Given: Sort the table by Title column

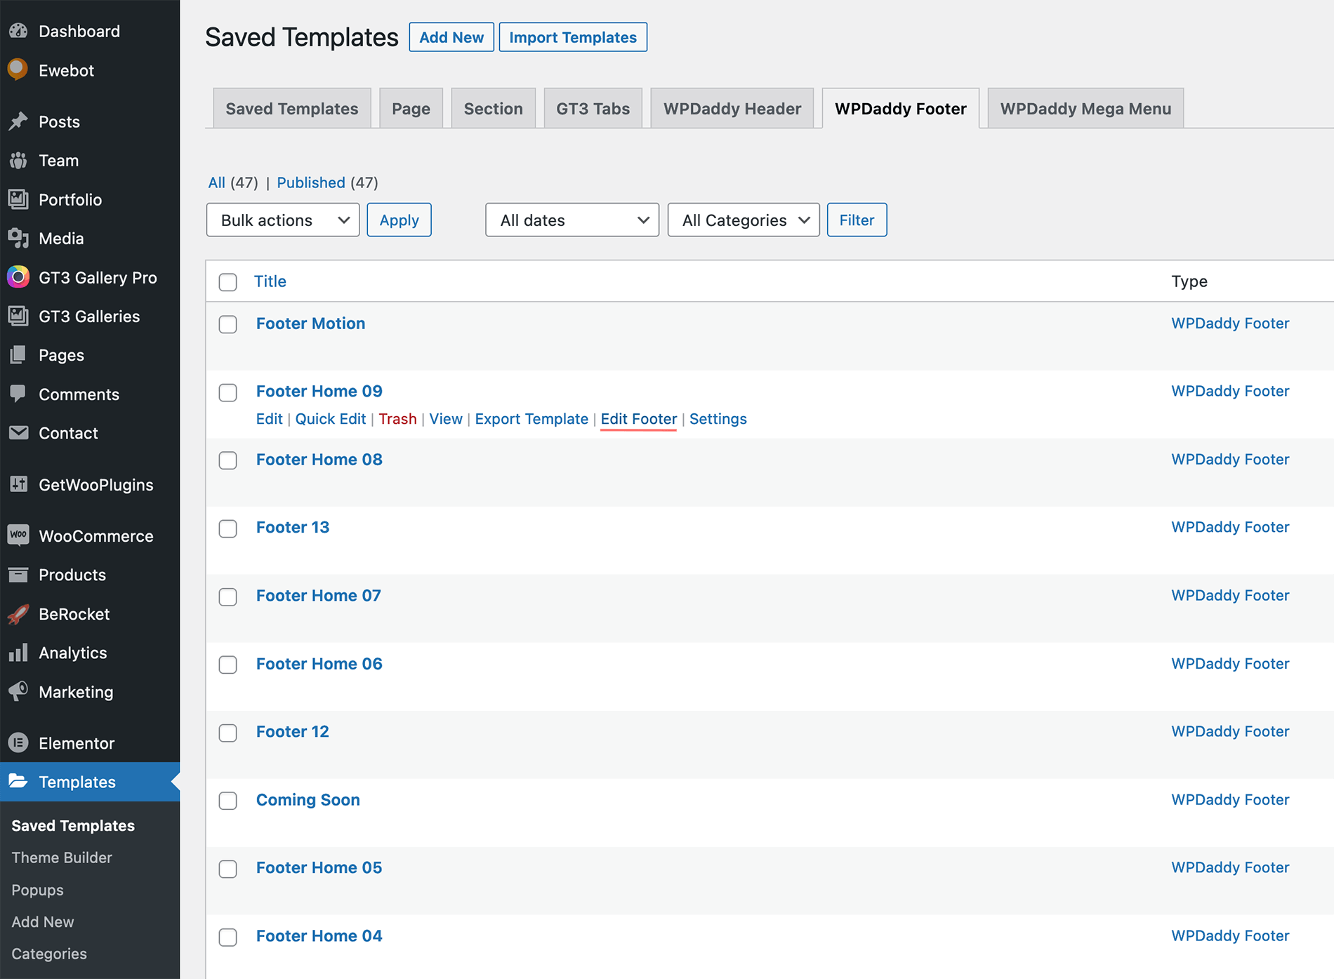Looking at the screenshot, I should 270,281.
